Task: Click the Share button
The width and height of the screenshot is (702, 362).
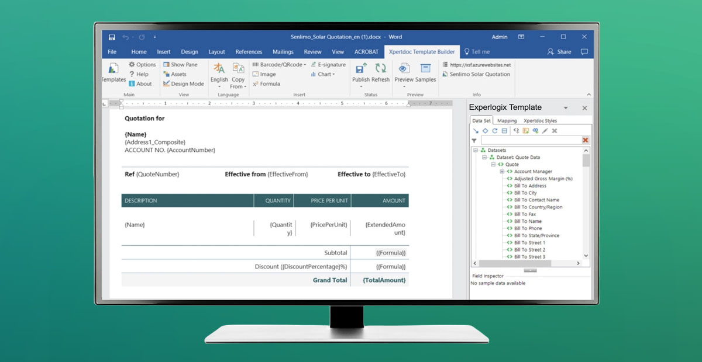Action: point(559,52)
